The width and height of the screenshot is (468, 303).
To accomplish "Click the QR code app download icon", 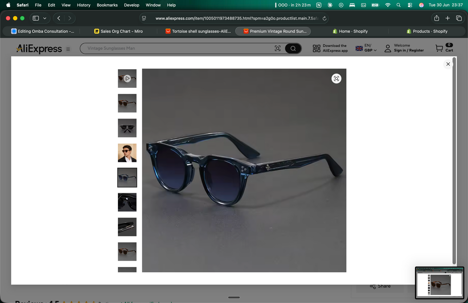I will tap(316, 48).
